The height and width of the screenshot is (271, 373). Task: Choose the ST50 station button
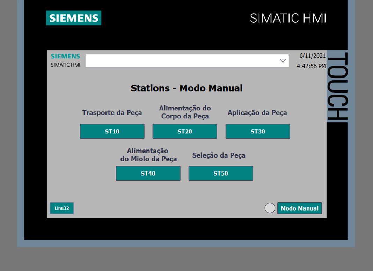(x=221, y=173)
